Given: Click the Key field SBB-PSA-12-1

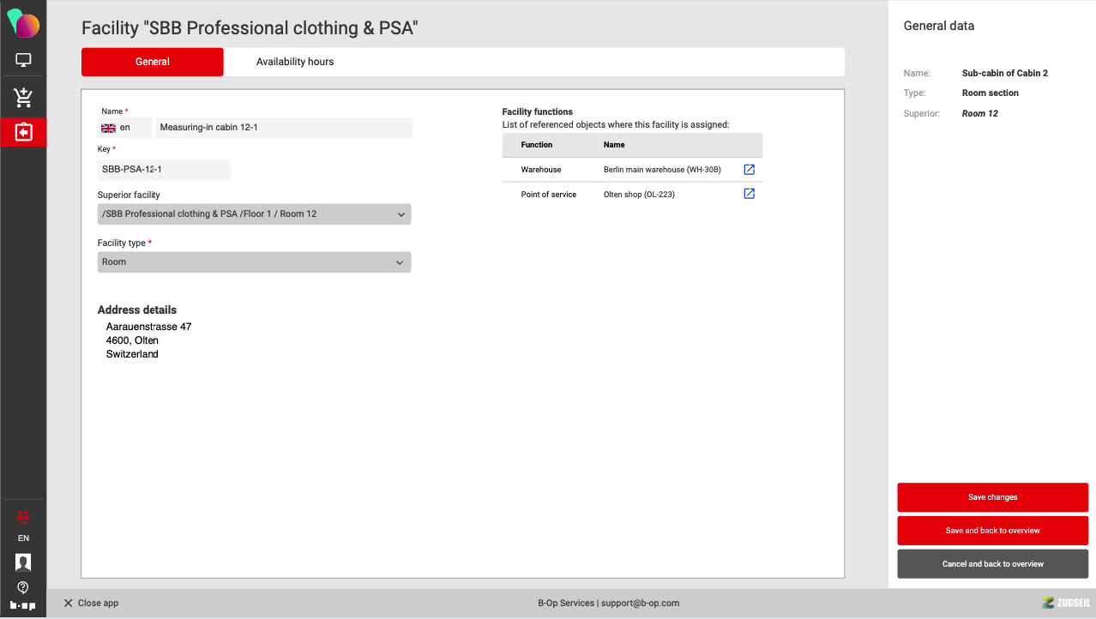Looking at the screenshot, I should pos(164,170).
